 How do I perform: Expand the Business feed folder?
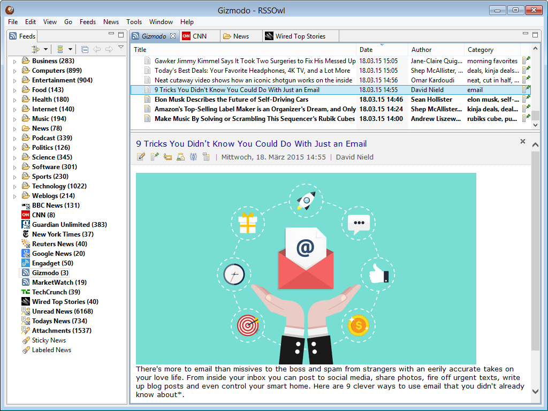tap(14, 60)
